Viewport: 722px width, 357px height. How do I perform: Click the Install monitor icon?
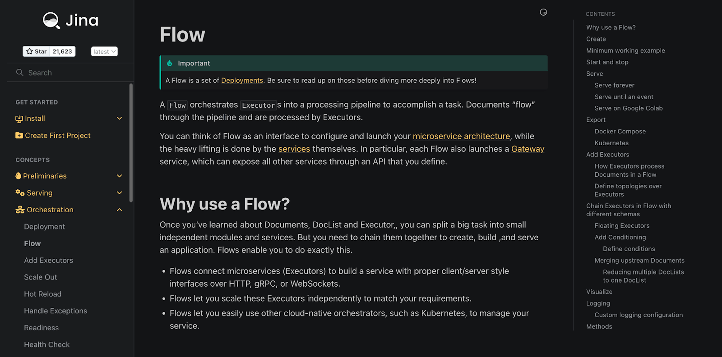tap(19, 119)
